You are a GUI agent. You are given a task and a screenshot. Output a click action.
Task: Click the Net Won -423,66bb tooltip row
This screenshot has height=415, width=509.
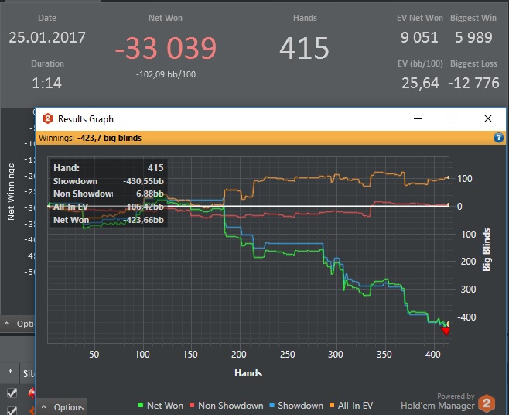pyautogui.click(x=108, y=220)
